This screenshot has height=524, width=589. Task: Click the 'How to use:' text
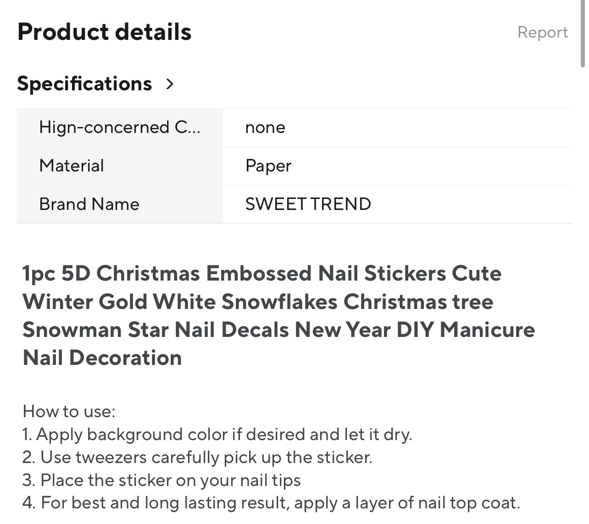[x=69, y=411]
